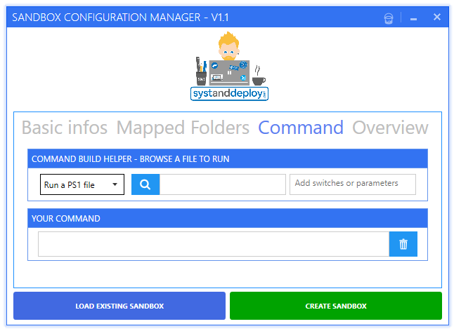This screenshot has width=454, height=331.
Task: Click the window title Sandbox Configuration Manager
Action: (x=120, y=18)
